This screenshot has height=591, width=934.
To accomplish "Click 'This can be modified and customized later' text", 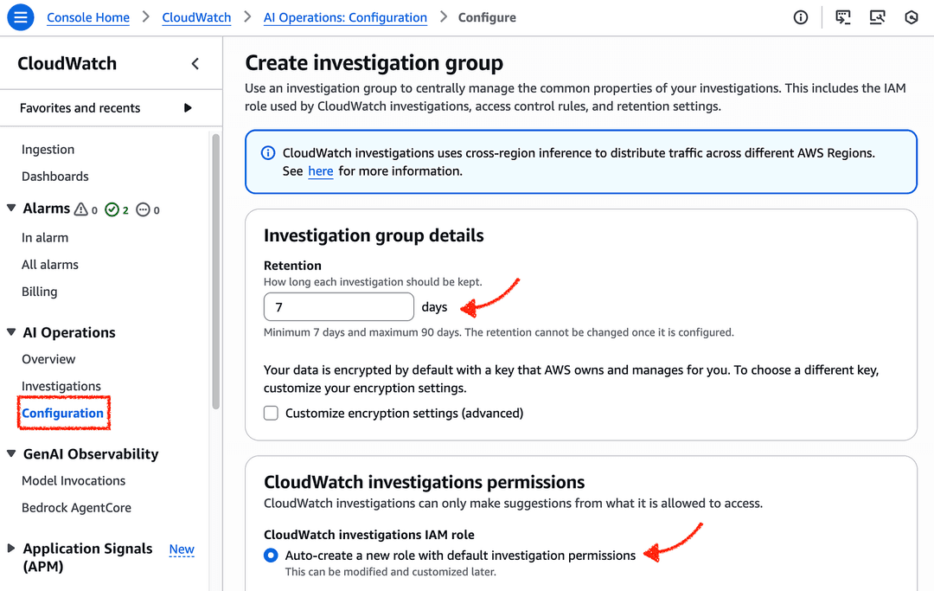I will point(390,572).
